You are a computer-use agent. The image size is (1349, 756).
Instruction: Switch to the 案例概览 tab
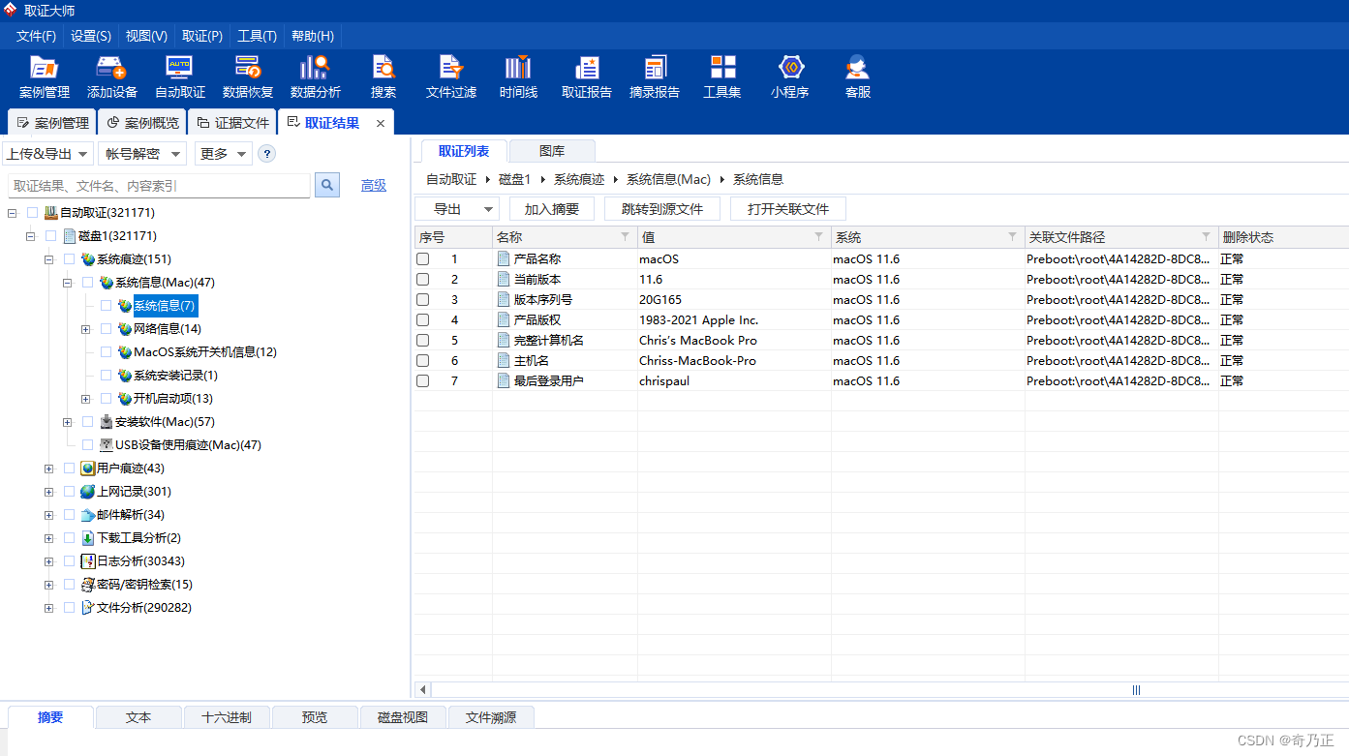coord(142,123)
